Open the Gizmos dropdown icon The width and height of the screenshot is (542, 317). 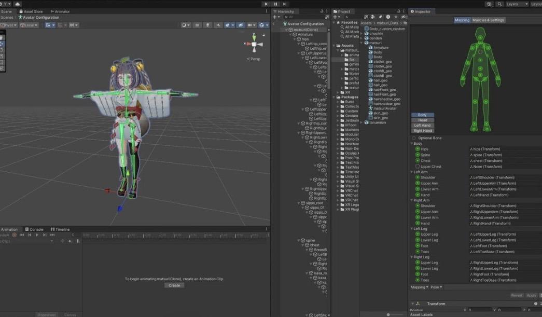(263, 25)
